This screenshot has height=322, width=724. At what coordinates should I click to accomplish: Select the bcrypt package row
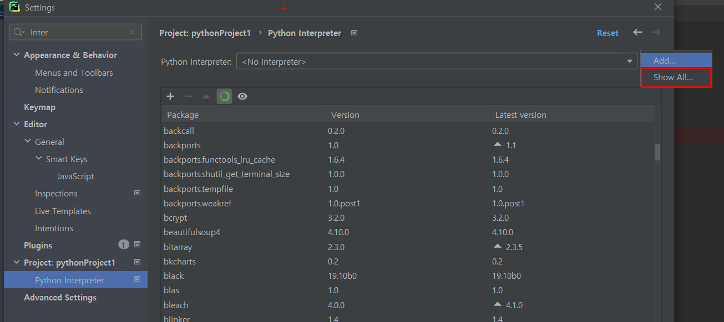(408, 218)
